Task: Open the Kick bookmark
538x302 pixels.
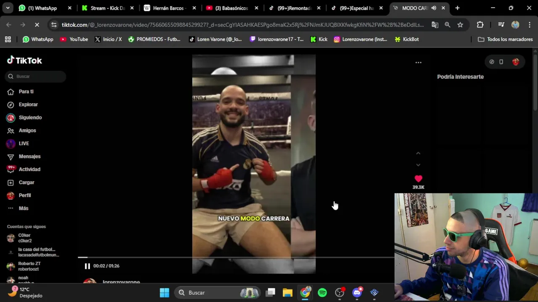Action: (x=319, y=39)
